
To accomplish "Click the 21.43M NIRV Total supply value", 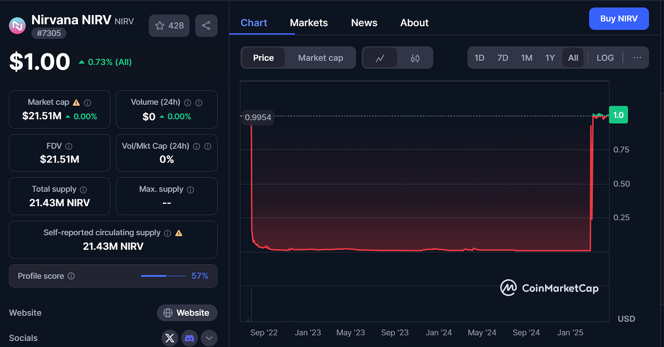I will pyautogui.click(x=60, y=203).
